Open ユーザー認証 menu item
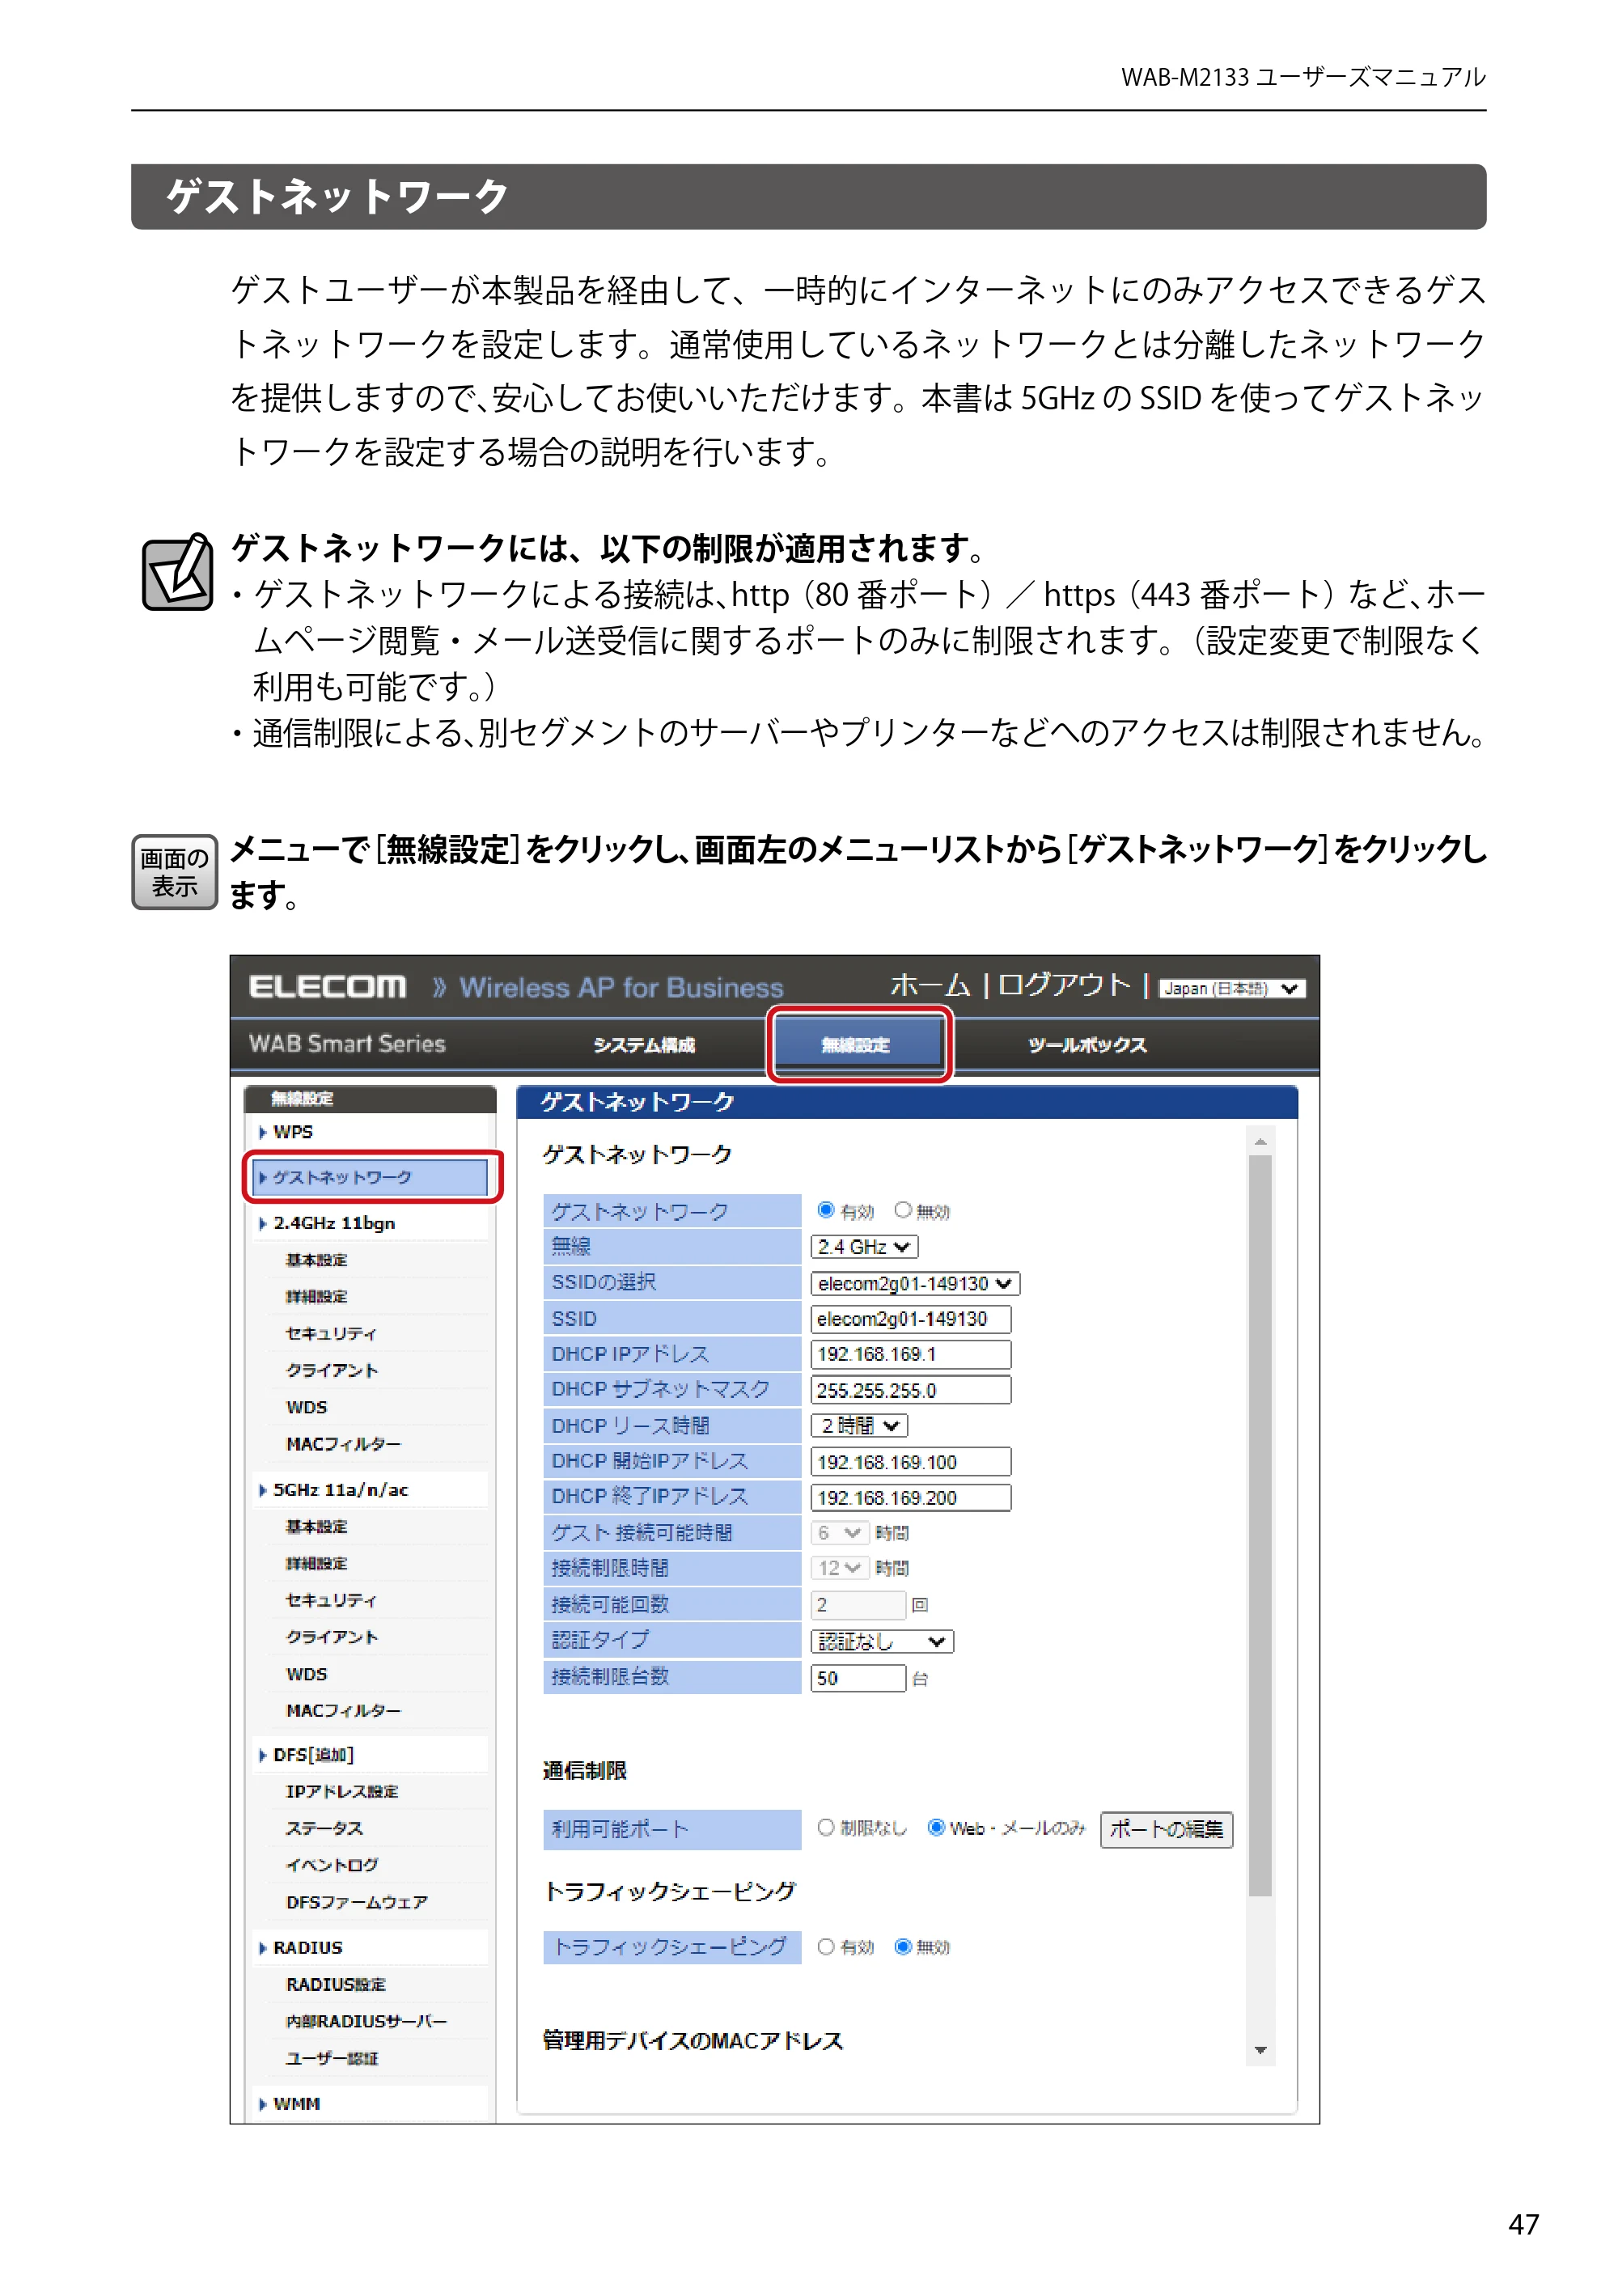Viewport: 1618px width, 2296px height. click(x=332, y=2059)
